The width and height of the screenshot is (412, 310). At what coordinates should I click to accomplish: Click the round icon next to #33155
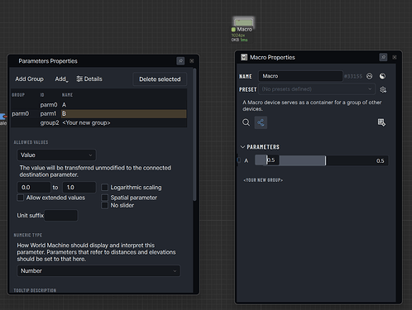[369, 76]
